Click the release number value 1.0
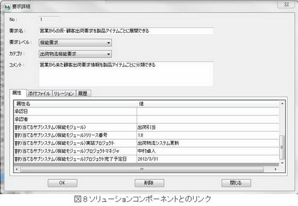This screenshot has width=298, height=206. pos(208,135)
